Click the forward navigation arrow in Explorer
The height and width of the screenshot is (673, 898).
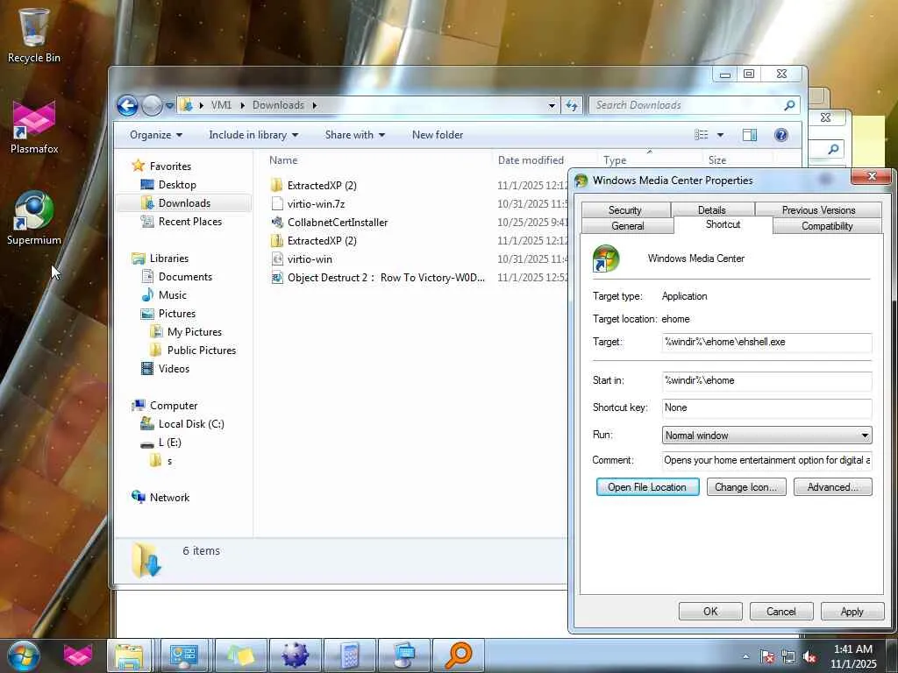tap(151, 105)
